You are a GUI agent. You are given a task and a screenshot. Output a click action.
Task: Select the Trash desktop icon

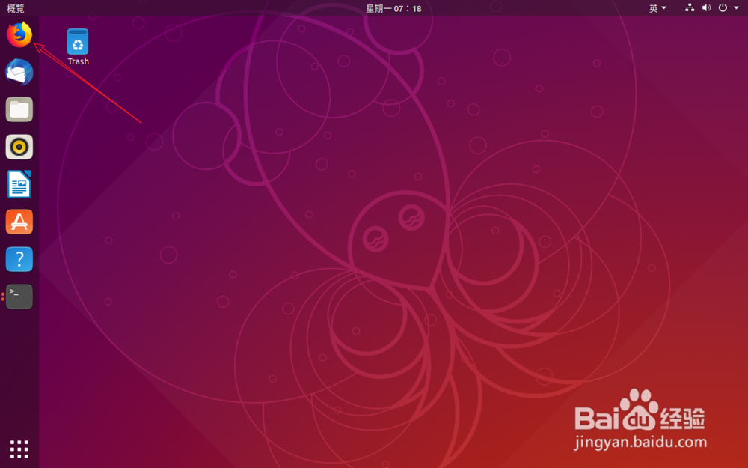78,46
